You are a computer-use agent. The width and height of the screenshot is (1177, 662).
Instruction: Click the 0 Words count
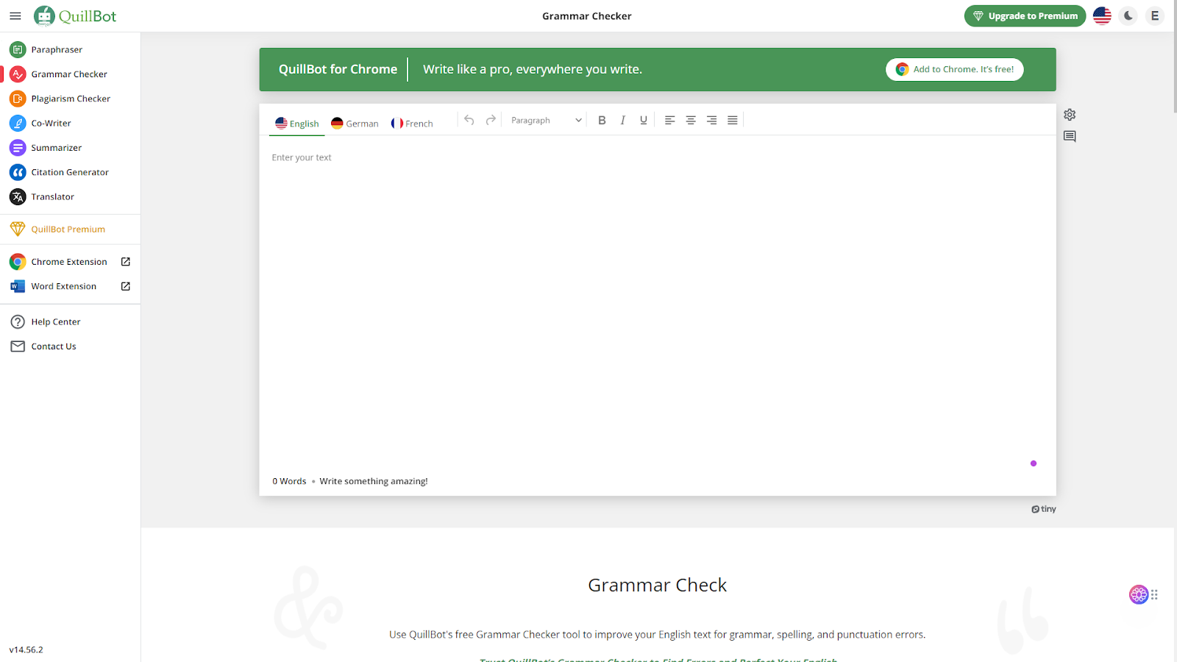pos(289,481)
